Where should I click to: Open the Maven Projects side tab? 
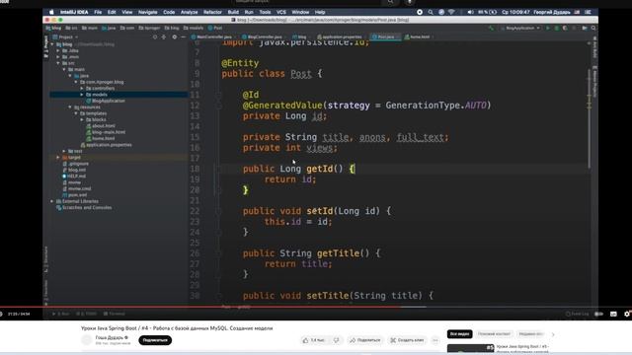(x=594, y=82)
